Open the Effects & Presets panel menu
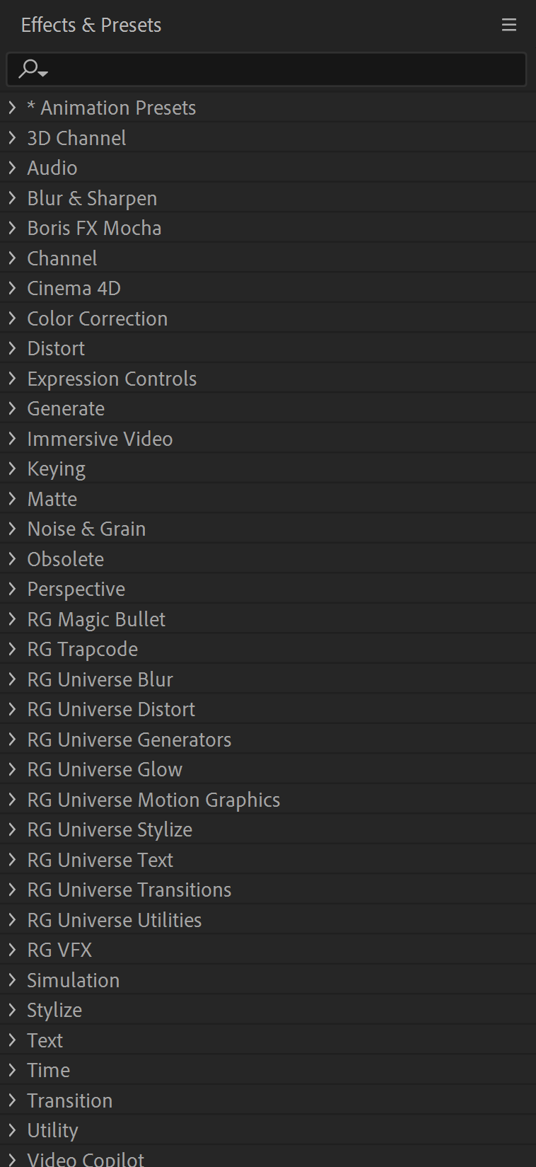The image size is (536, 1167). [509, 25]
